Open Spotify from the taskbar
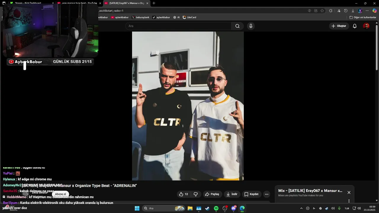 (216, 208)
